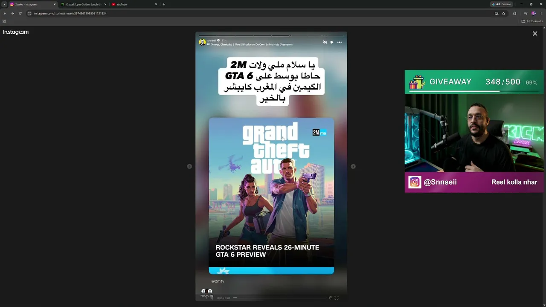This screenshot has width=546, height=307.
Task: Click the story segment progress bar
Action: coord(271,36)
